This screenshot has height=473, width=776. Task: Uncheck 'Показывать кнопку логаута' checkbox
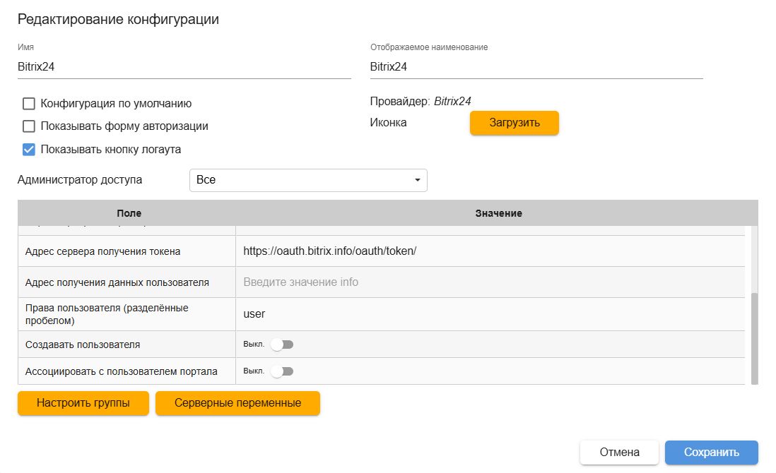[x=29, y=149]
